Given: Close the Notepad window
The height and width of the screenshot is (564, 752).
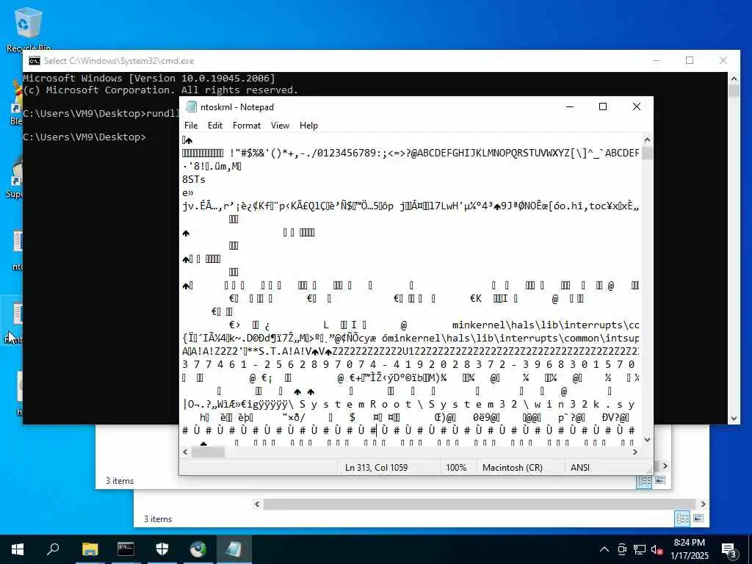Looking at the screenshot, I should (637, 106).
